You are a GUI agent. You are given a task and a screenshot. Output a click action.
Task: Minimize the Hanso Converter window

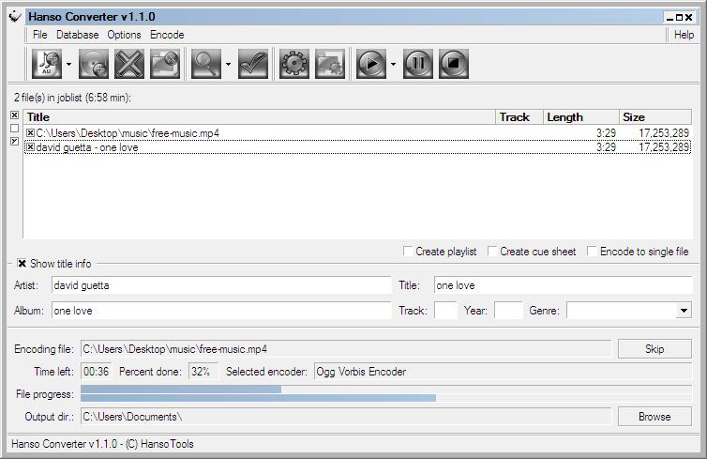670,18
